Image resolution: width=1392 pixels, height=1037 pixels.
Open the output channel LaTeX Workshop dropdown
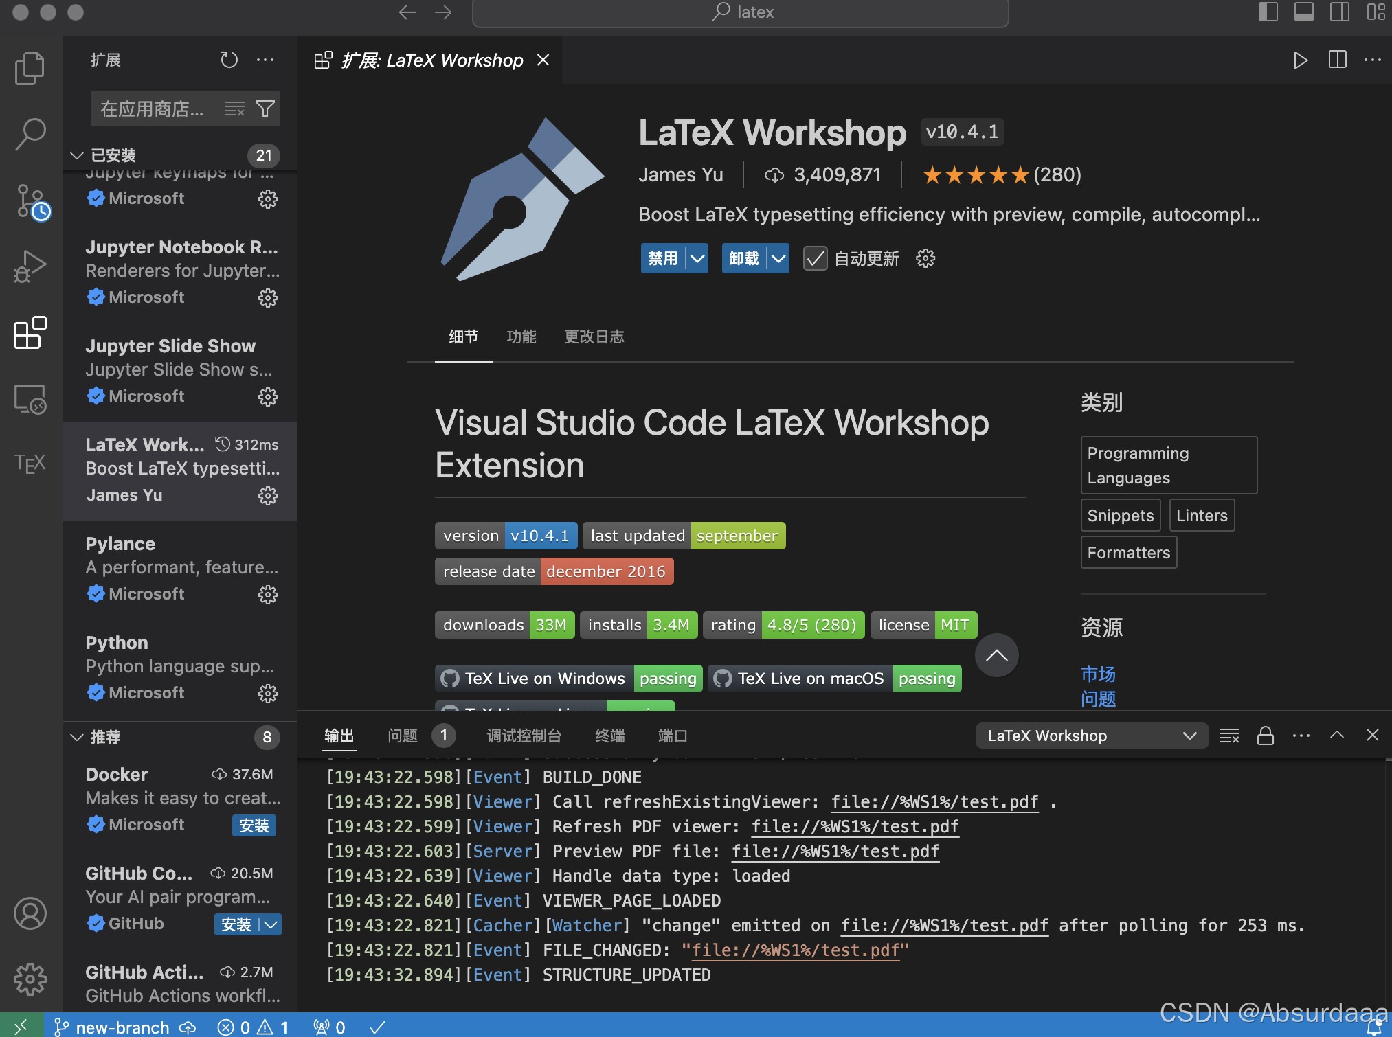pos(1092,736)
